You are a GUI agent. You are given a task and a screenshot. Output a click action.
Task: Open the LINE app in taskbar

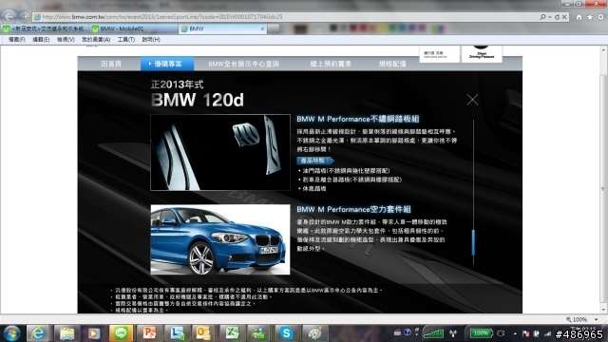121,333
